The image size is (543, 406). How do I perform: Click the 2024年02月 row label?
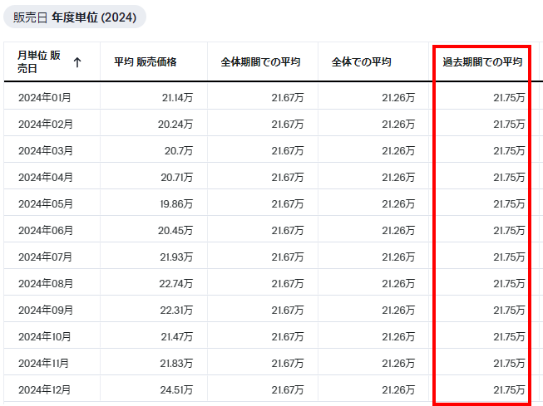click(45, 125)
